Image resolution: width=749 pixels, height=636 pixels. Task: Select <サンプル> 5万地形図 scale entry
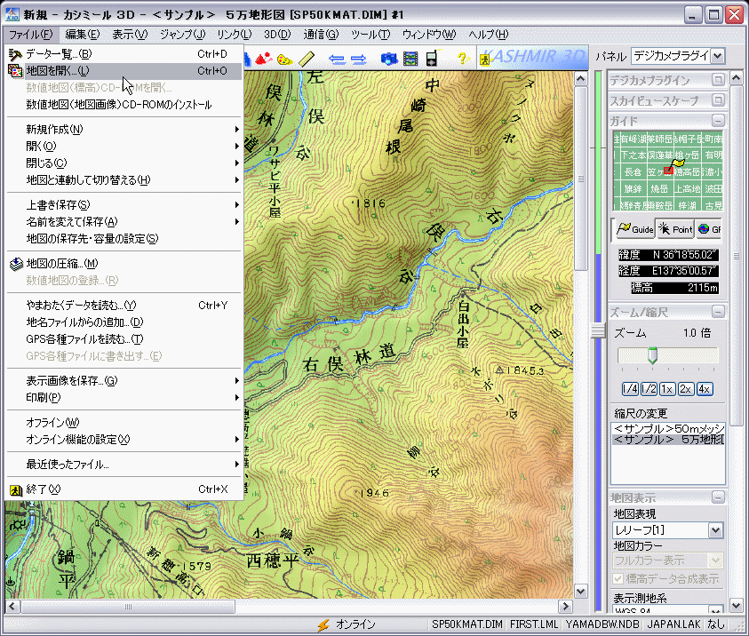(x=668, y=440)
